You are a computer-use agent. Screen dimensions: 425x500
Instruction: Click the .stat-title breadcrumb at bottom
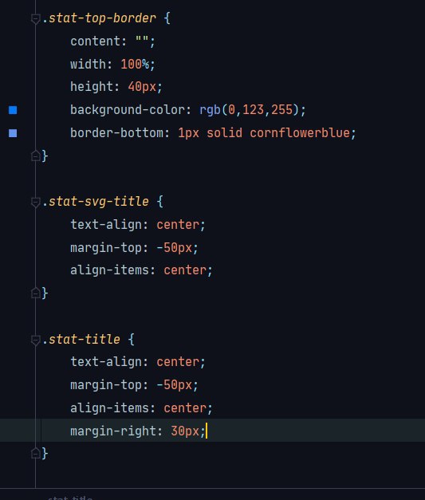pyautogui.click(x=70, y=498)
